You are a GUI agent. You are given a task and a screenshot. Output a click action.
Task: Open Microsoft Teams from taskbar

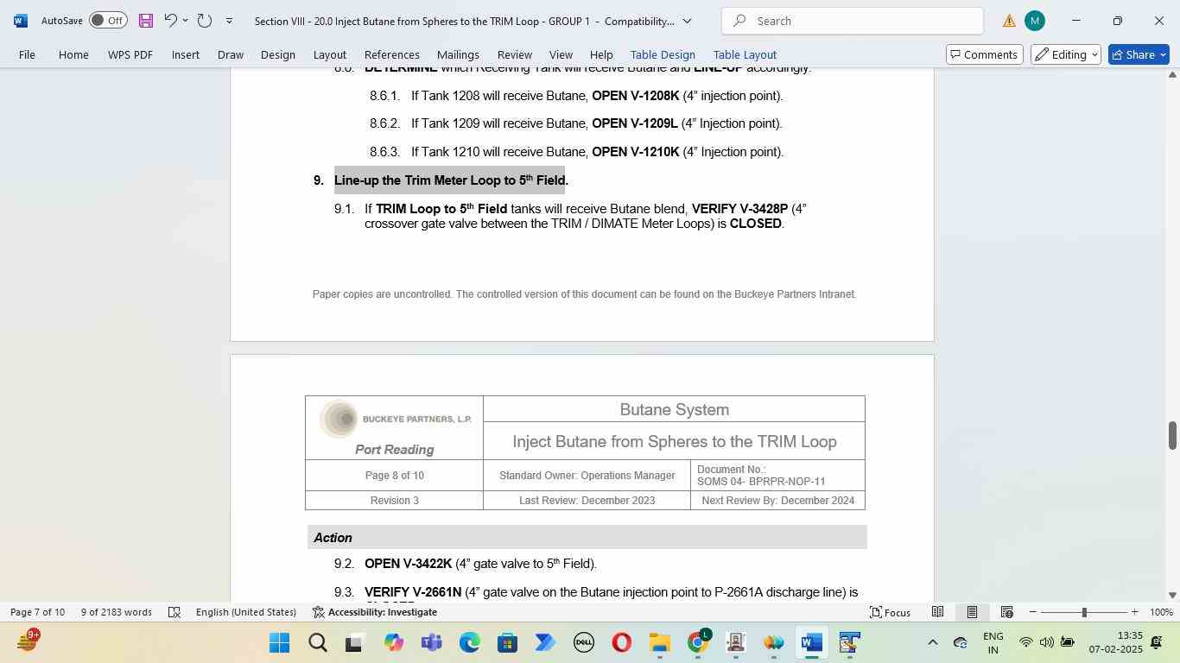pos(431,643)
